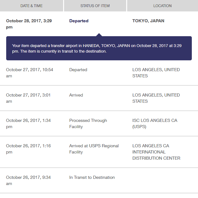
Task: Click the dark blue status detail message box
Action: click(x=99, y=48)
